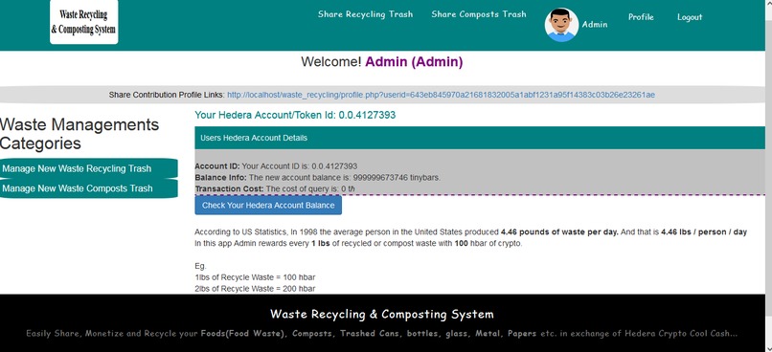Click the Waste Managements Categories heading
The width and height of the screenshot is (772, 352).
[79, 134]
